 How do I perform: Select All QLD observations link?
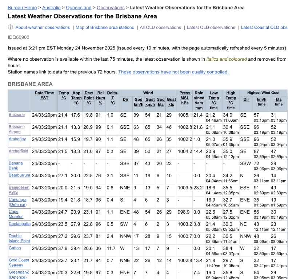pos(160,27)
